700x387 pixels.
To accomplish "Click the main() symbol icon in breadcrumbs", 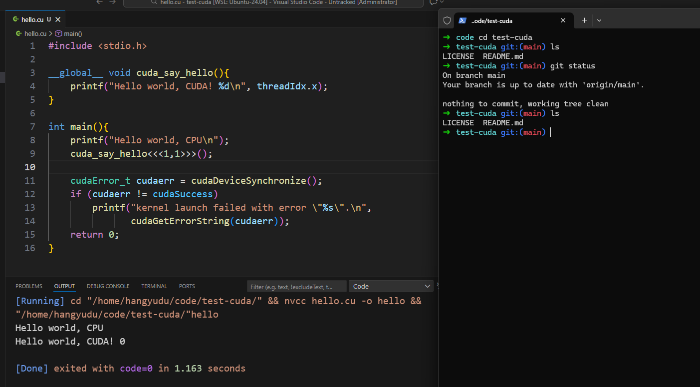I will pyautogui.click(x=58, y=33).
